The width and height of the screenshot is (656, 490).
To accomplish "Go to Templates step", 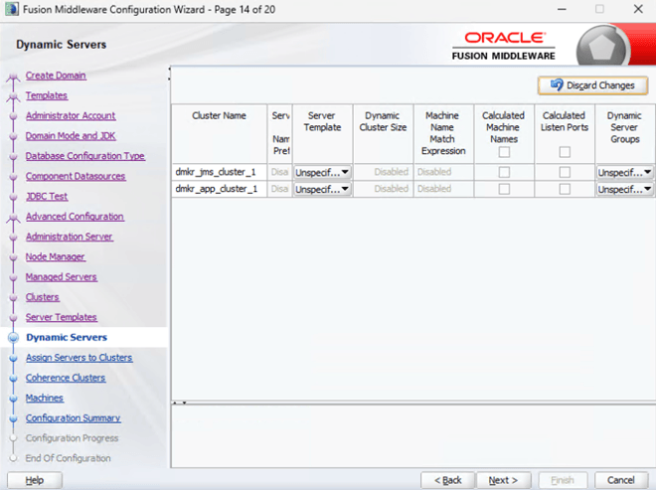I will pos(47,95).
